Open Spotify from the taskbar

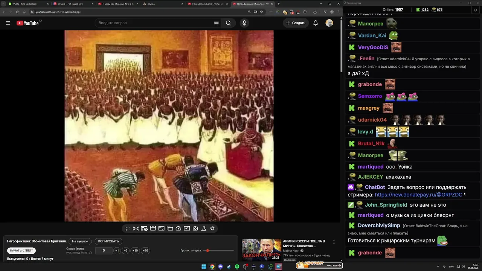[x=237, y=266]
